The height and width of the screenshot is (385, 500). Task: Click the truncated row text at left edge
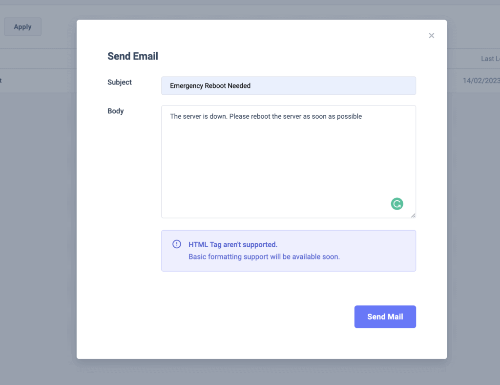pos(0,81)
